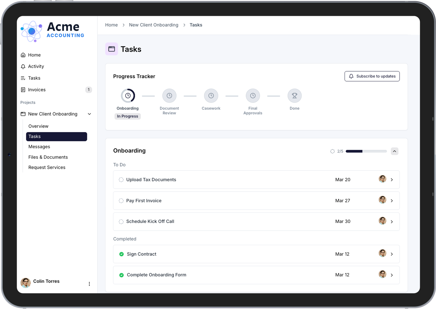Viewport: 436px width, 309px height.
Task: Uncheck the completed Complete Onboarding Form task
Action: click(x=121, y=275)
